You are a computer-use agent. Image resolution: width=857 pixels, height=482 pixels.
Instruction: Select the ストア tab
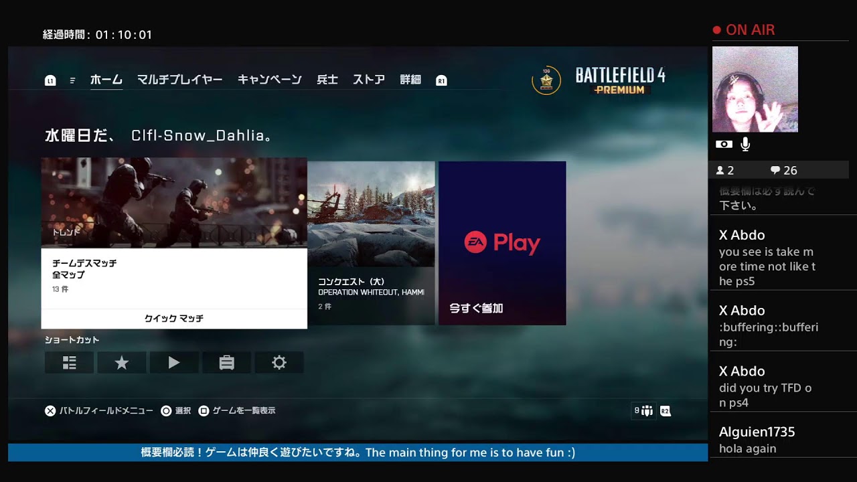point(369,80)
